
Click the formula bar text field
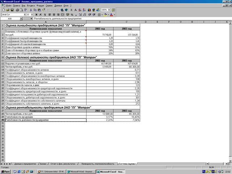tap(132, 18)
